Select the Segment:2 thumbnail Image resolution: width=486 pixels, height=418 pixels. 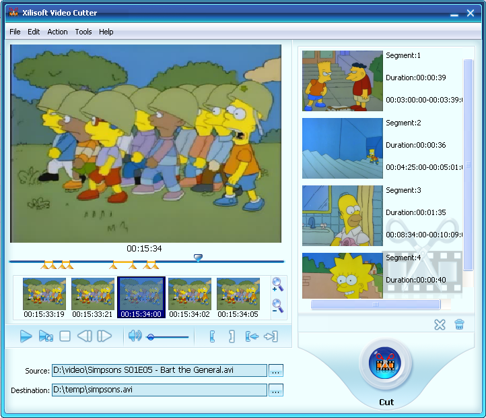point(343,148)
